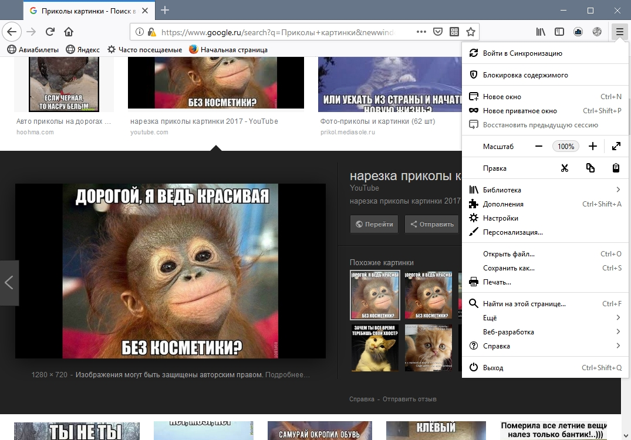Viewport: 631px width, 440px height.
Task: Click the Отправить share button
Action: pos(431,224)
